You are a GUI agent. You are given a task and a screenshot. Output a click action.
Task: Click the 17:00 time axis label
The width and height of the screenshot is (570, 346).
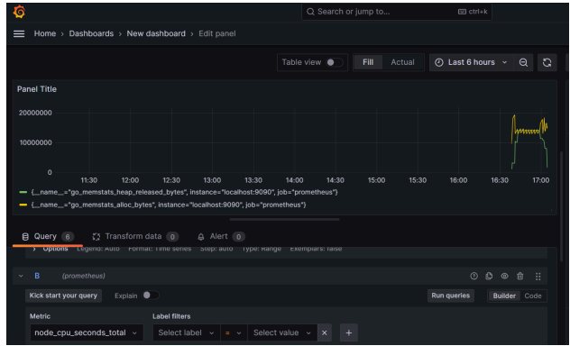[x=540, y=180]
